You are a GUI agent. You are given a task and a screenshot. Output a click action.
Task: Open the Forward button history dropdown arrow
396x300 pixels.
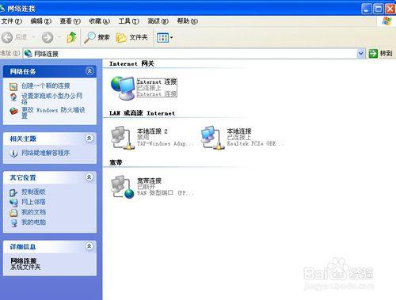(59, 37)
